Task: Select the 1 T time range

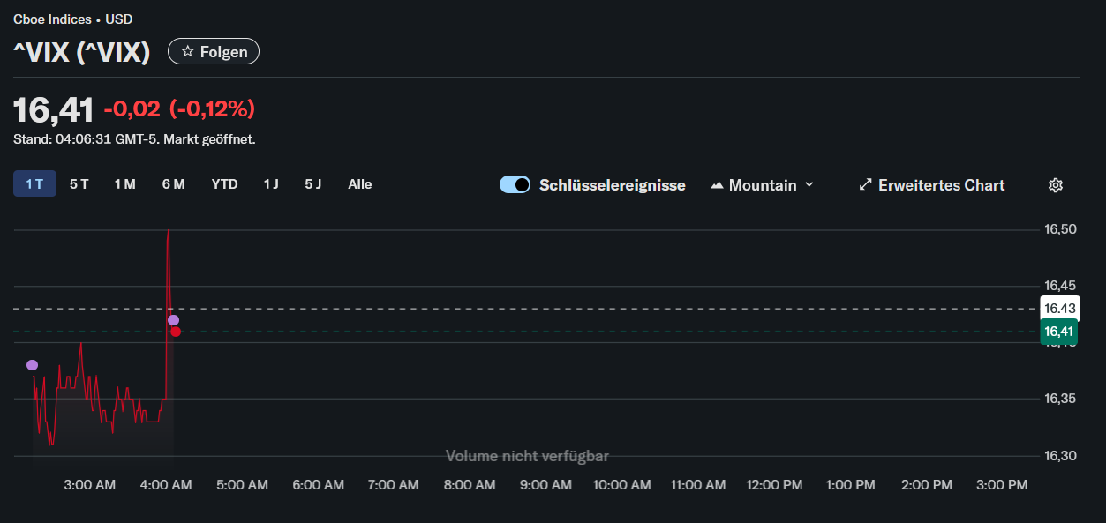Action: click(x=34, y=184)
